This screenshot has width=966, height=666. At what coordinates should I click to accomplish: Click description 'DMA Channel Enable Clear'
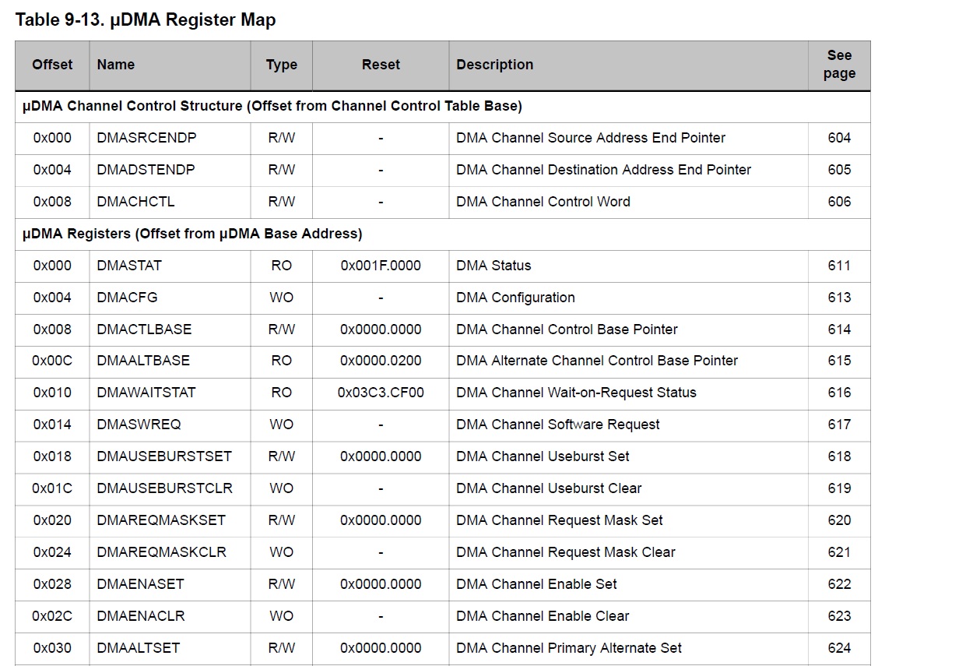click(543, 616)
